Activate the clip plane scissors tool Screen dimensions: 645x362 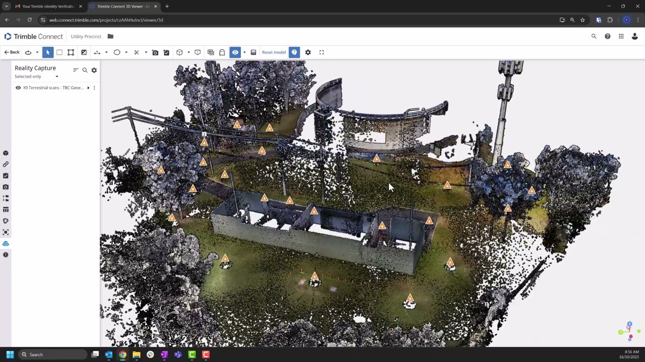click(137, 52)
